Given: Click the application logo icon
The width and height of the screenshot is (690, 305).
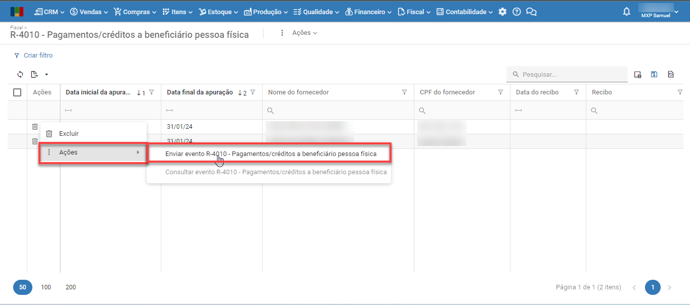Looking at the screenshot, I should coord(16,12).
